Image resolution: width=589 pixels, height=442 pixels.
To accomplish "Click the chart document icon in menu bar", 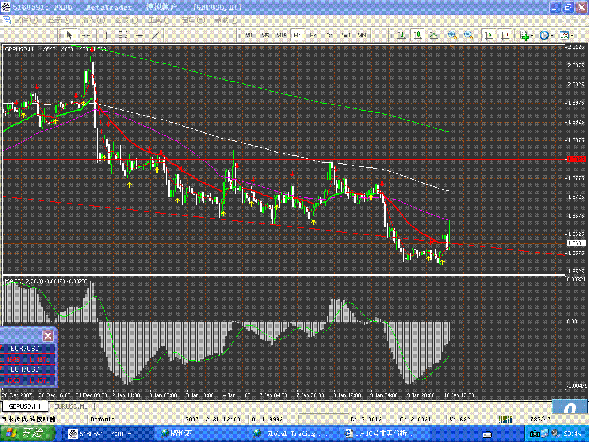I will pyautogui.click(x=7, y=20).
